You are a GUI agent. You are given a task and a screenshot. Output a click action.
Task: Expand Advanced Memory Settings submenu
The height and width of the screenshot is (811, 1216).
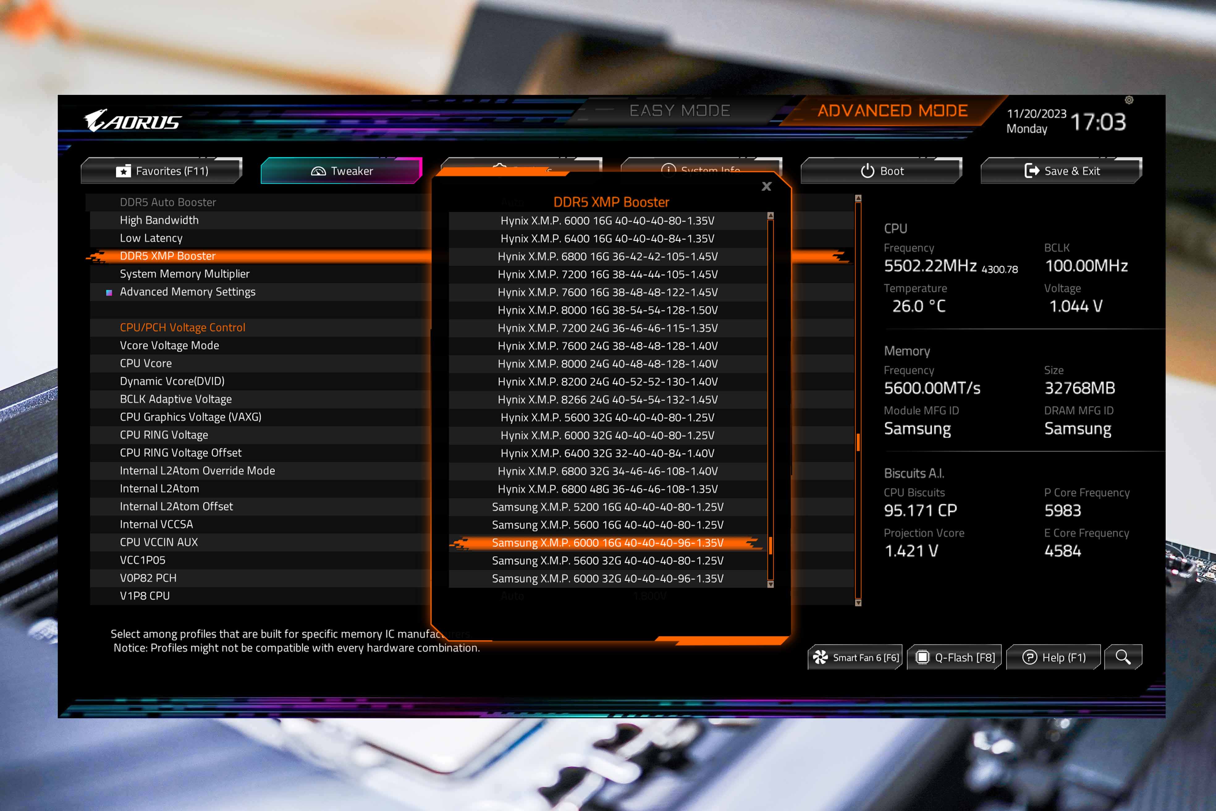(260, 292)
